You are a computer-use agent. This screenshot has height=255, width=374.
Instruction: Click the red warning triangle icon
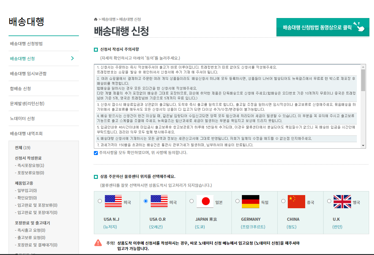click(98, 243)
